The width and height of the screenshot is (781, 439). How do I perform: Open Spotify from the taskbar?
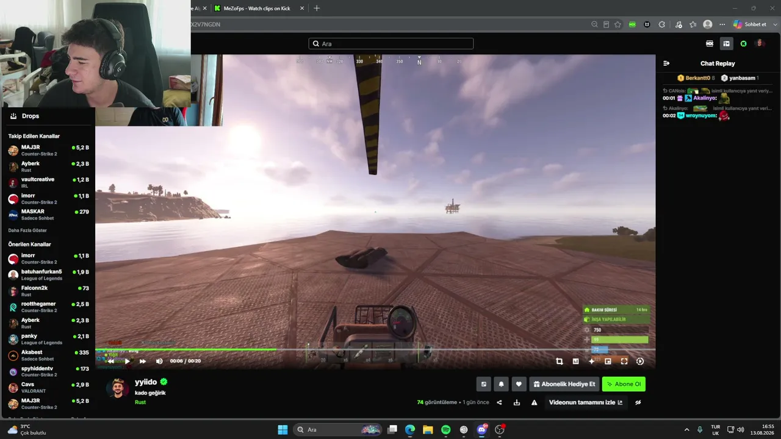pyautogui.click(x=446, y=430)
